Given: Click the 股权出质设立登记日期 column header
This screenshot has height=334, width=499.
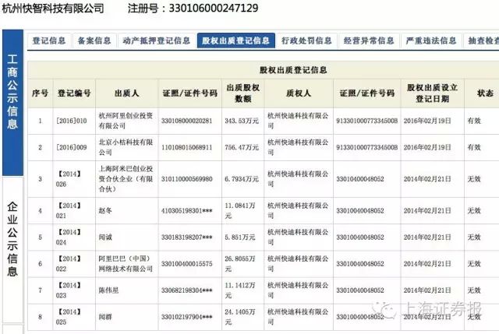Looking at the screenshot, I should click(432, 93).
